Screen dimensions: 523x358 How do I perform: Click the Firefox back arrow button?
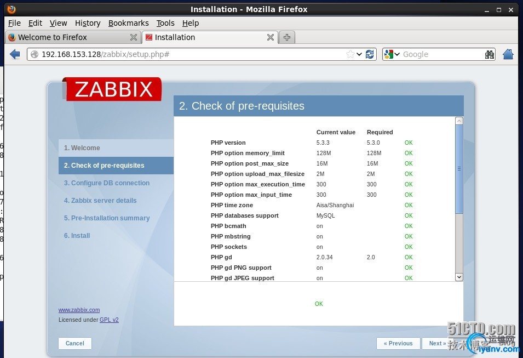(x=15, y=54)
